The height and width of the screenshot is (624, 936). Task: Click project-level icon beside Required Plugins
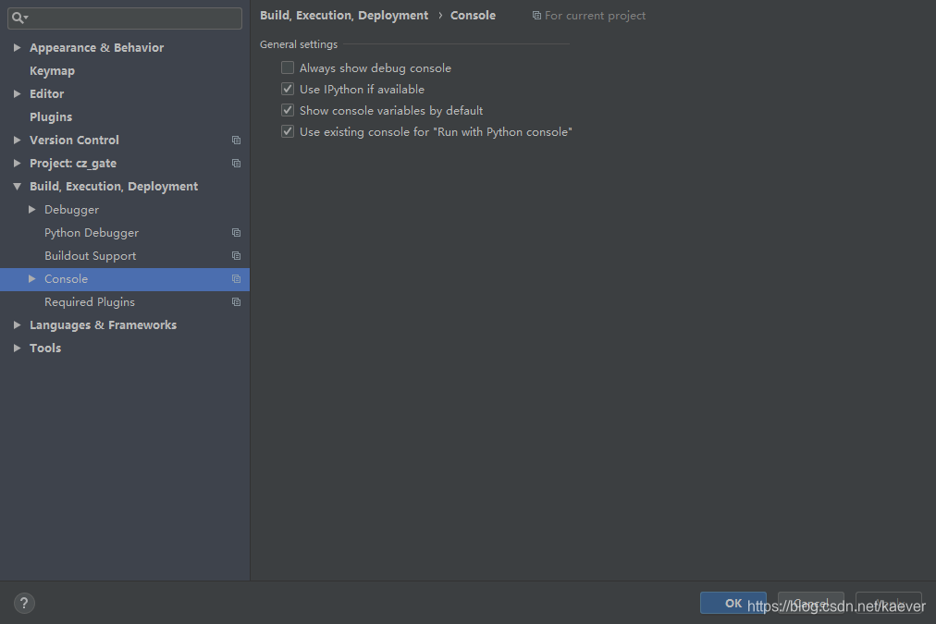[x=237, y=302]
